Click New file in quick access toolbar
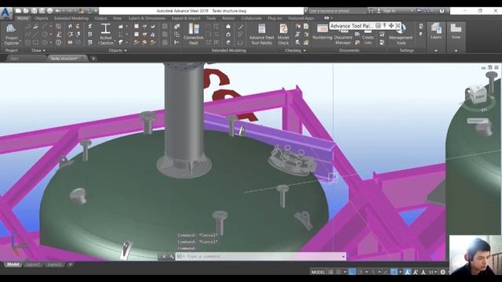Viewport: 502px width, 282px height. tap(19, 11)
